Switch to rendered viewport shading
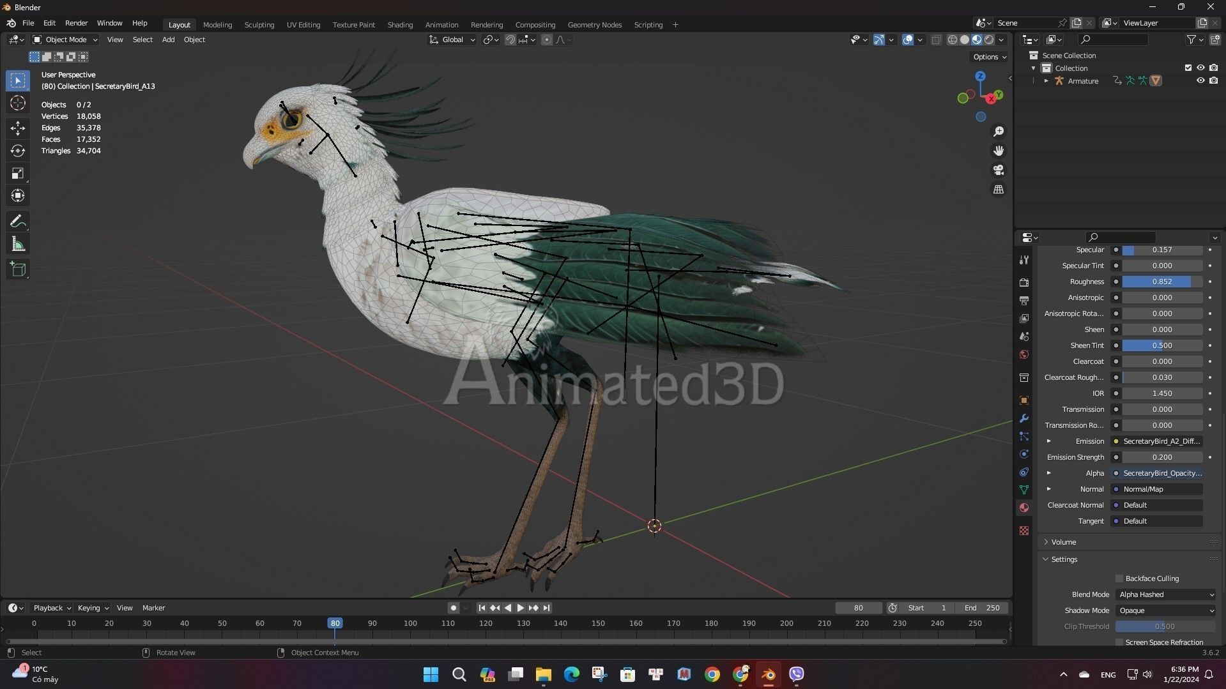The image size is (1226, 689). tap(989, 40)
